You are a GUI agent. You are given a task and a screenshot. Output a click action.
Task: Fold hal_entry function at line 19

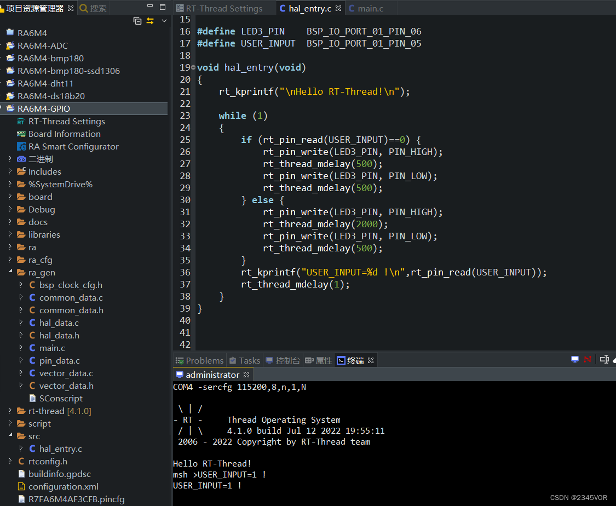click(193, 67)
